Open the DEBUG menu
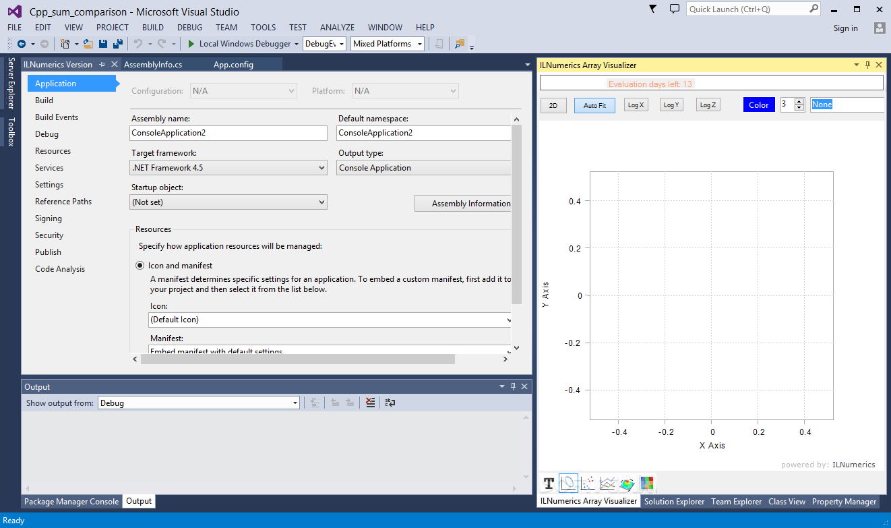Image resolution: width=891 pixels, height=528 pixels. pyautogui.click(x=190, y=28)
